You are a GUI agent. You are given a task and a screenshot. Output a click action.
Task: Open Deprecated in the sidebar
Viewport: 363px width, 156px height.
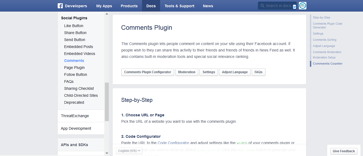[74, 102]
